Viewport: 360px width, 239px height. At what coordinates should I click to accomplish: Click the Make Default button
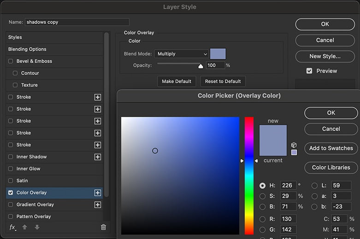tap(177, 81)
